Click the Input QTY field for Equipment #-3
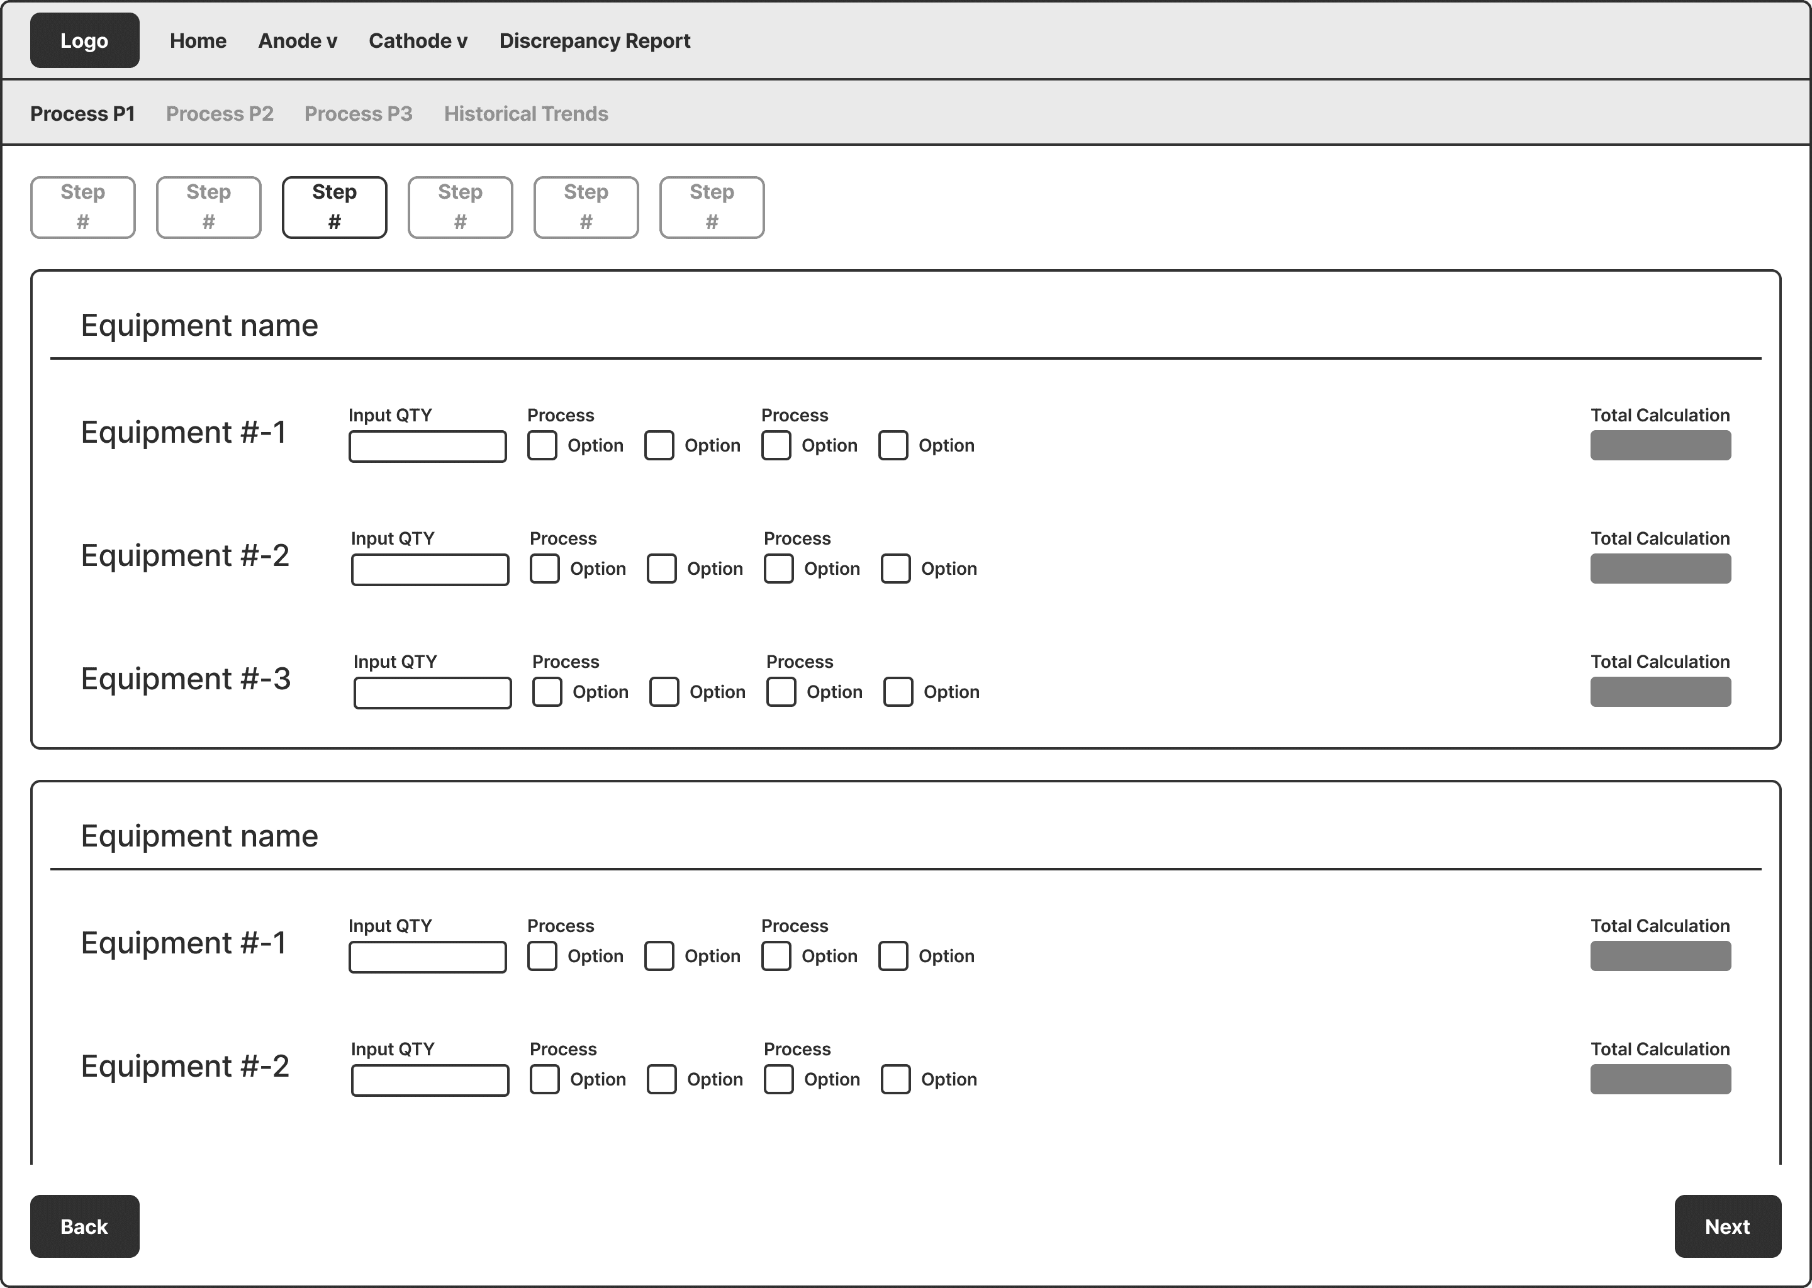Viewport: 1812px width, 1288px height. pyautogui.click(x=432, y=692)
